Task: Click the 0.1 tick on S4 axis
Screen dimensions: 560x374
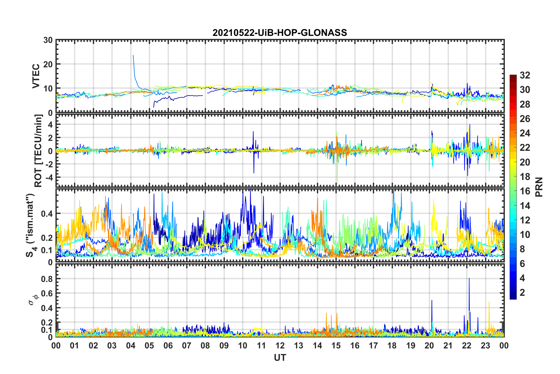Action: 47,250
